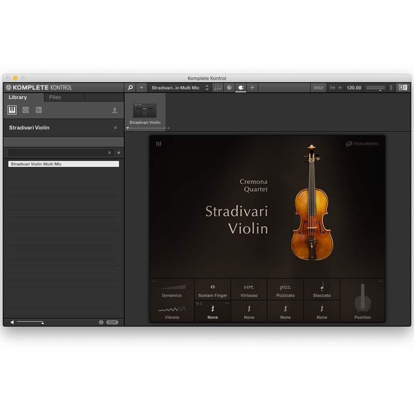The image size is (414, 414).
Task: Click the Instruments logo in the plug-in
Action: (x=362, y=144)
